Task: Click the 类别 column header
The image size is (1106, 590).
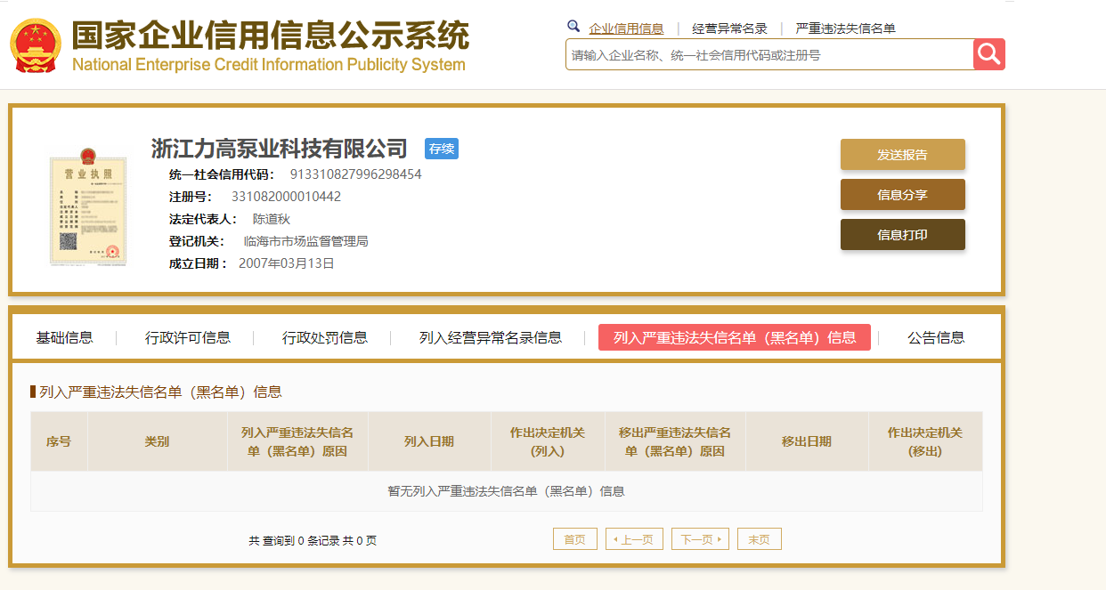Action: [x=158, y=441]
